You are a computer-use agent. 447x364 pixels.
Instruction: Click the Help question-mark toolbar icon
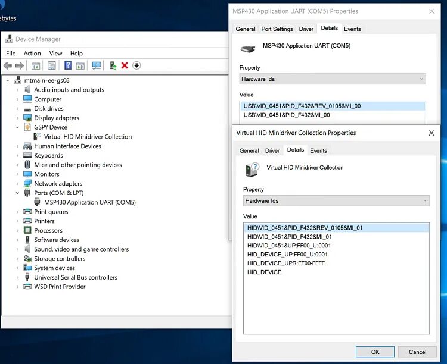point(68,65)
